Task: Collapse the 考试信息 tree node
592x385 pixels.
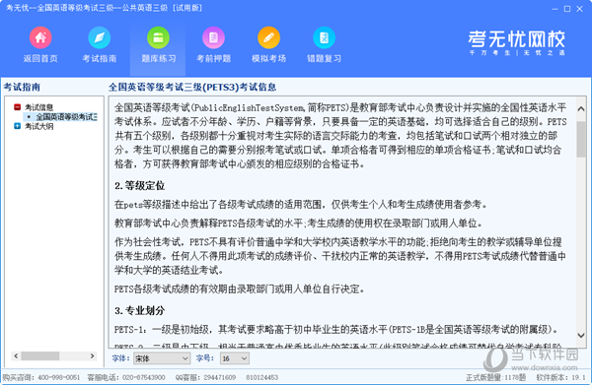Action: pos(17,107)
